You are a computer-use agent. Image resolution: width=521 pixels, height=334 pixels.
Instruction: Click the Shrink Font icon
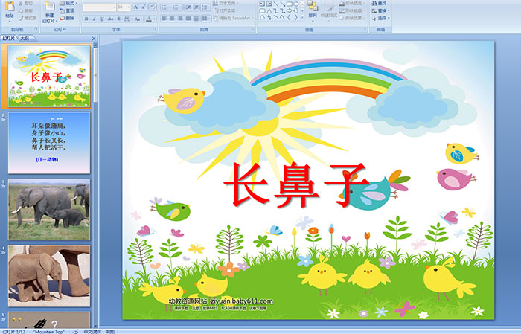[x=143, y=7]
